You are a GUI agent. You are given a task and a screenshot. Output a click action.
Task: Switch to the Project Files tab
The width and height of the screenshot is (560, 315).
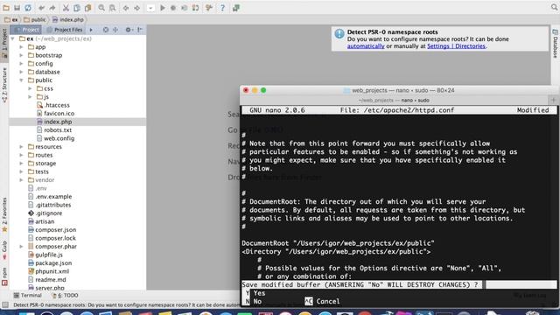pos(64,30)
